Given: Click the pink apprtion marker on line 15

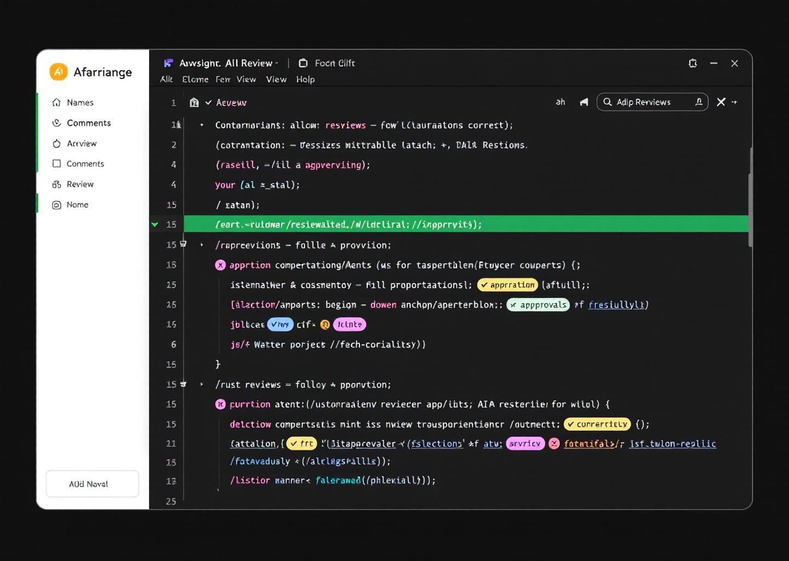Looking at the screenshot, I should coord(220,265).
